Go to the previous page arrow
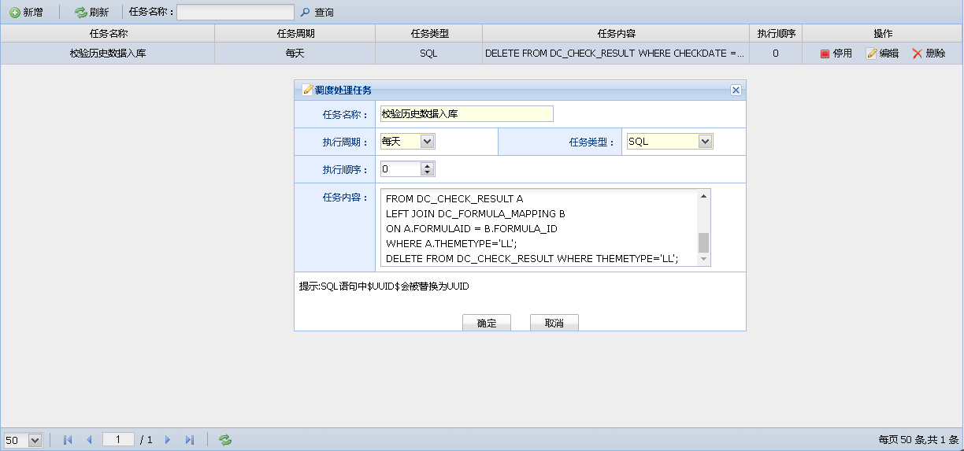Screen dimensions: 964x451 coord(89,440)
